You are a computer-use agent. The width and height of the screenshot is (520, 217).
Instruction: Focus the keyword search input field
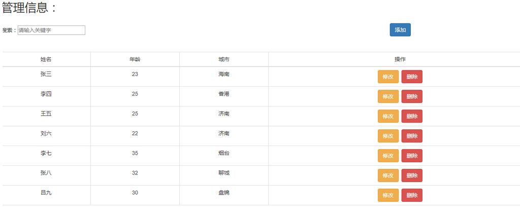51,30
